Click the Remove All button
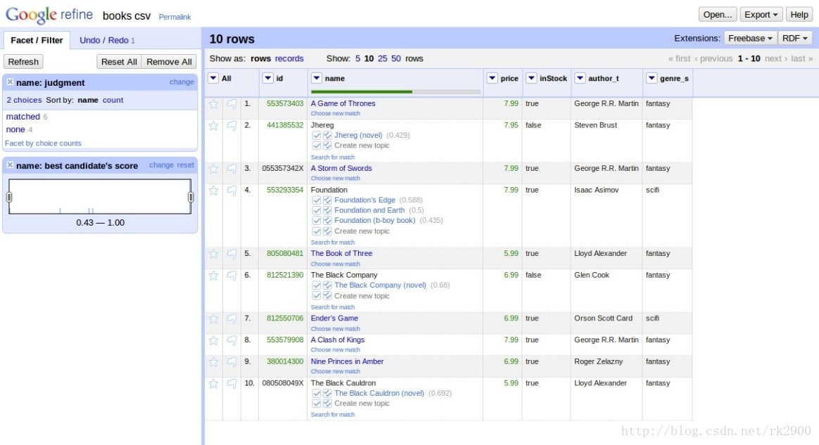The height and width of the screenshot is (445, 819). click(x=170, y=62)
